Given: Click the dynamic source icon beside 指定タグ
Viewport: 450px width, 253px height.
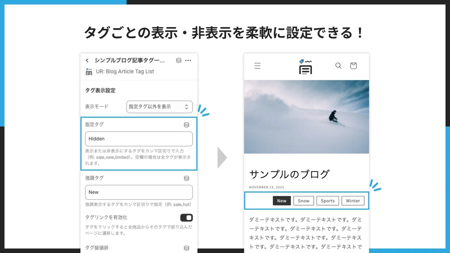Looking at the screenshot, I should coord(186,125).
